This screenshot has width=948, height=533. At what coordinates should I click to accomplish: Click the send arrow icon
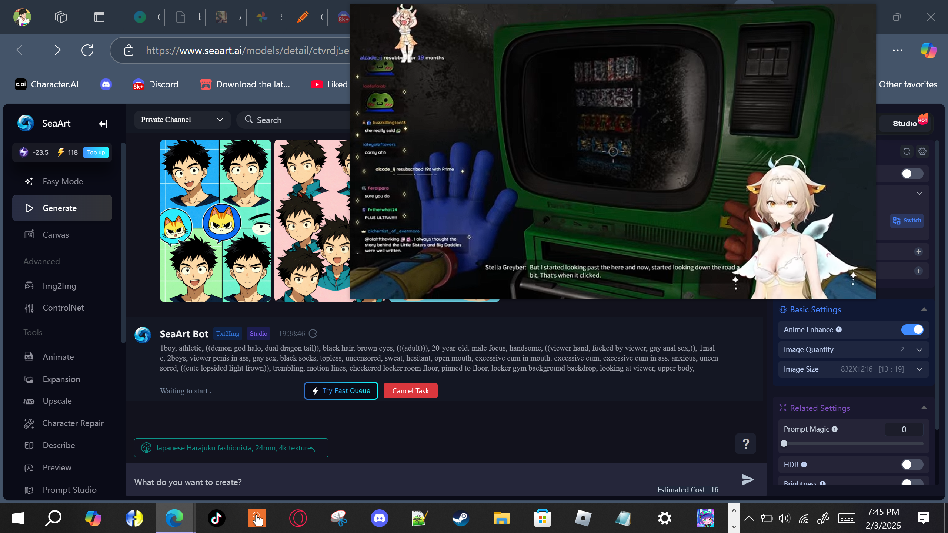[748, 480]
